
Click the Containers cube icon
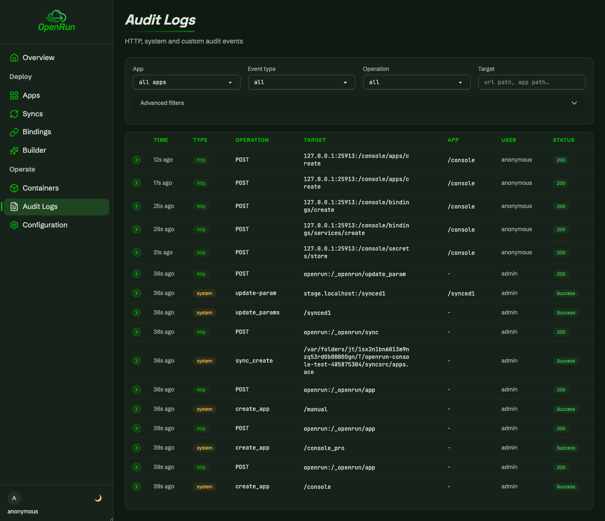14,188
